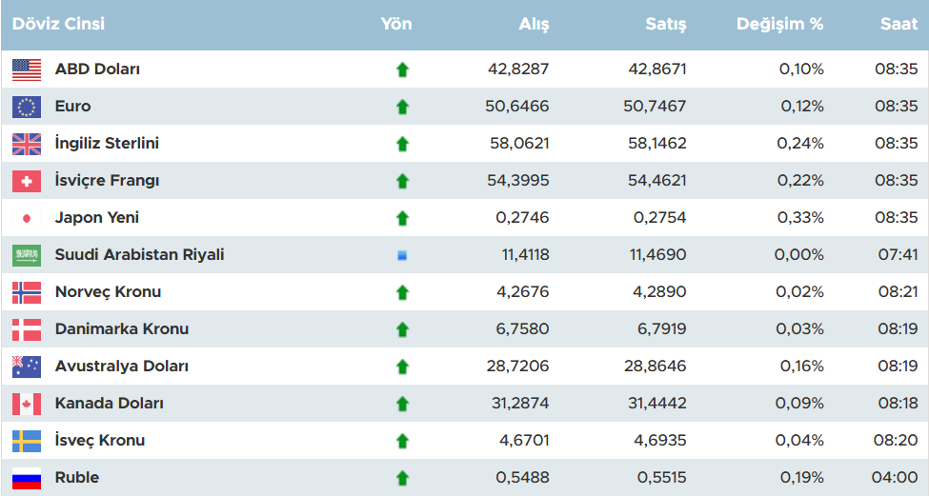The image size is (929, 496).
Task: Sort by Değişim % column header
Action: click(x=779, y=25)
